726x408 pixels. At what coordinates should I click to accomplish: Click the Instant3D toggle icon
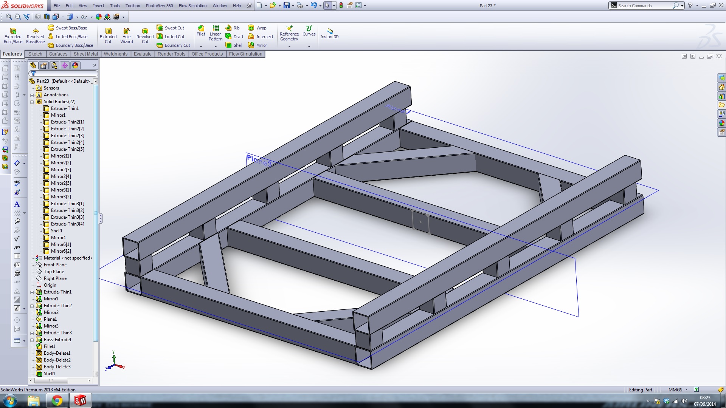pyautogui.click(x=329, y=32)
